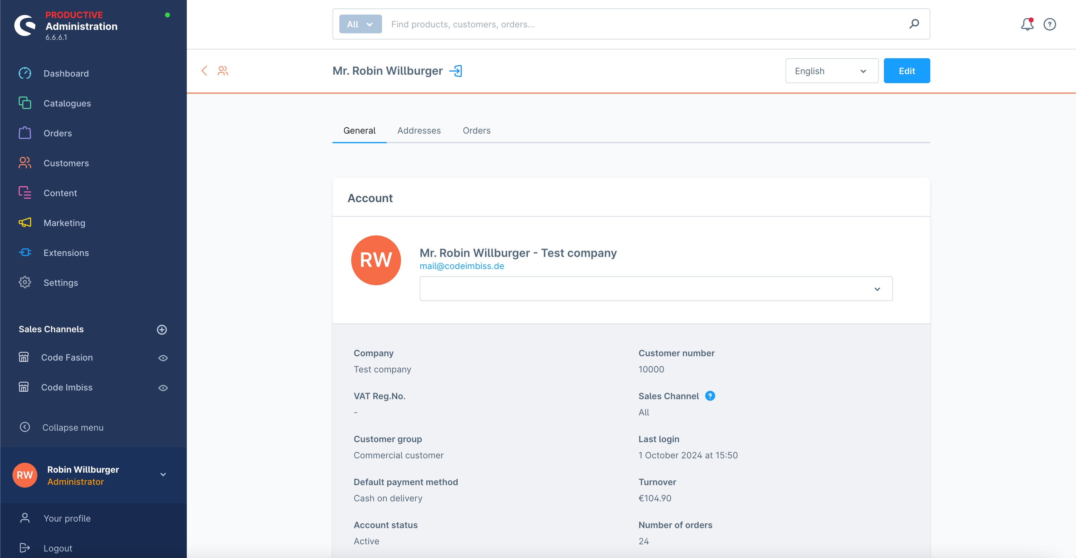Click the blue Edit button
This screenshot has width=1076, height=558.
tap(906, 71)
